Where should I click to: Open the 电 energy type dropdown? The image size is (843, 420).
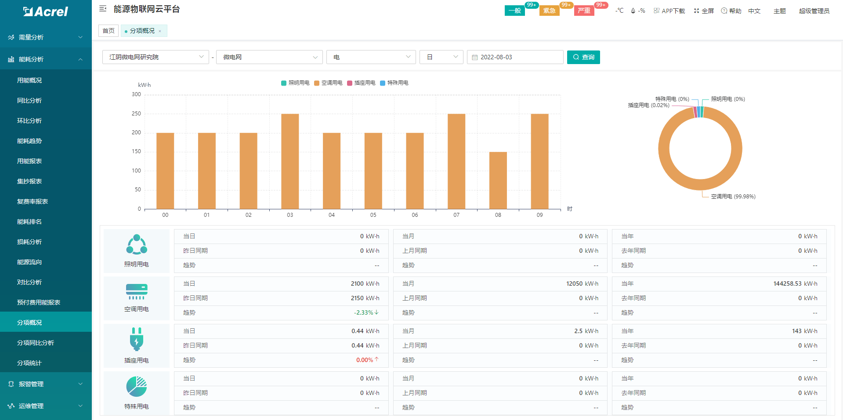pyautogui.click(x=371, y=57)
